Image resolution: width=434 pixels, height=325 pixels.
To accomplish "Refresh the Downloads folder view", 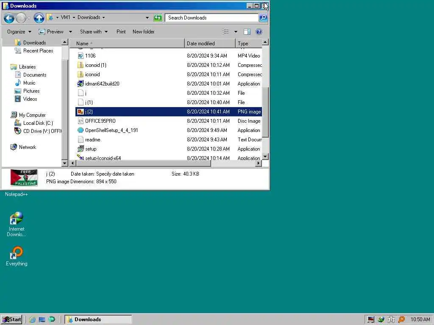I will coord(158,18).
